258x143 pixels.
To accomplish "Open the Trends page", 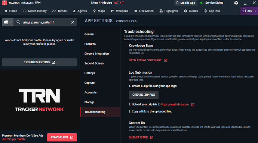I will pyautogui.click(x=59, y=11).
